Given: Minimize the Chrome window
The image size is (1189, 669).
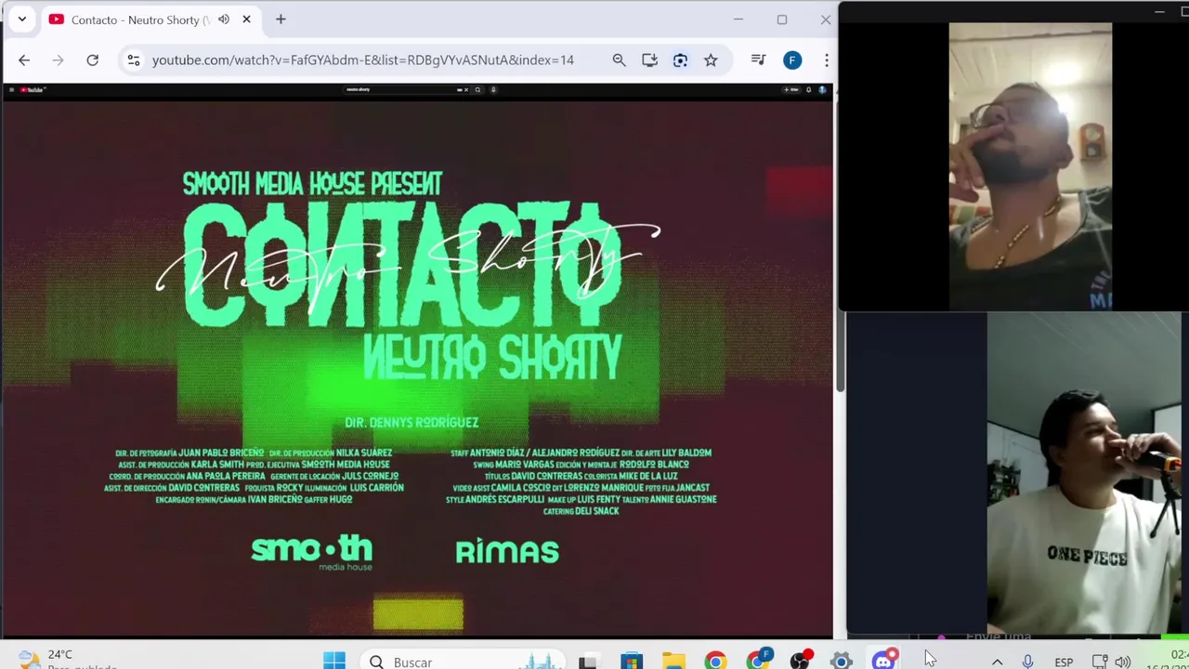Looking at the screenshot, I should 738,20.
